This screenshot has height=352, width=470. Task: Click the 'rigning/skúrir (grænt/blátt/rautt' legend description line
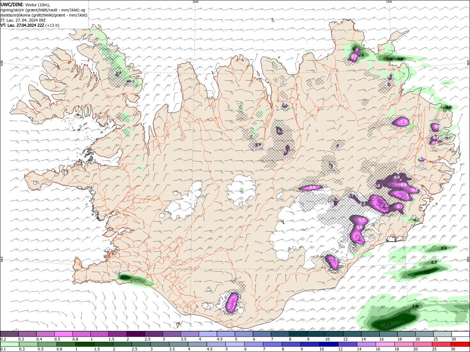[43, 10]
